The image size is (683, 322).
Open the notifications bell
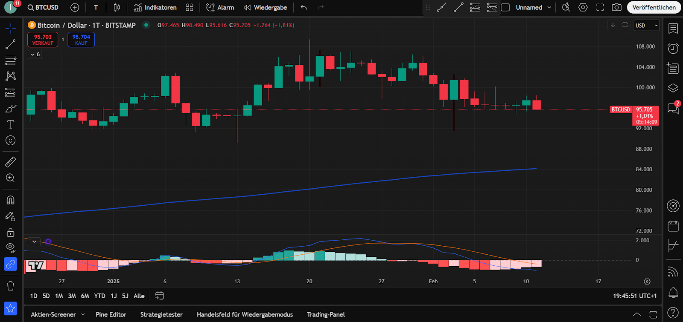[x=673, y=293]
